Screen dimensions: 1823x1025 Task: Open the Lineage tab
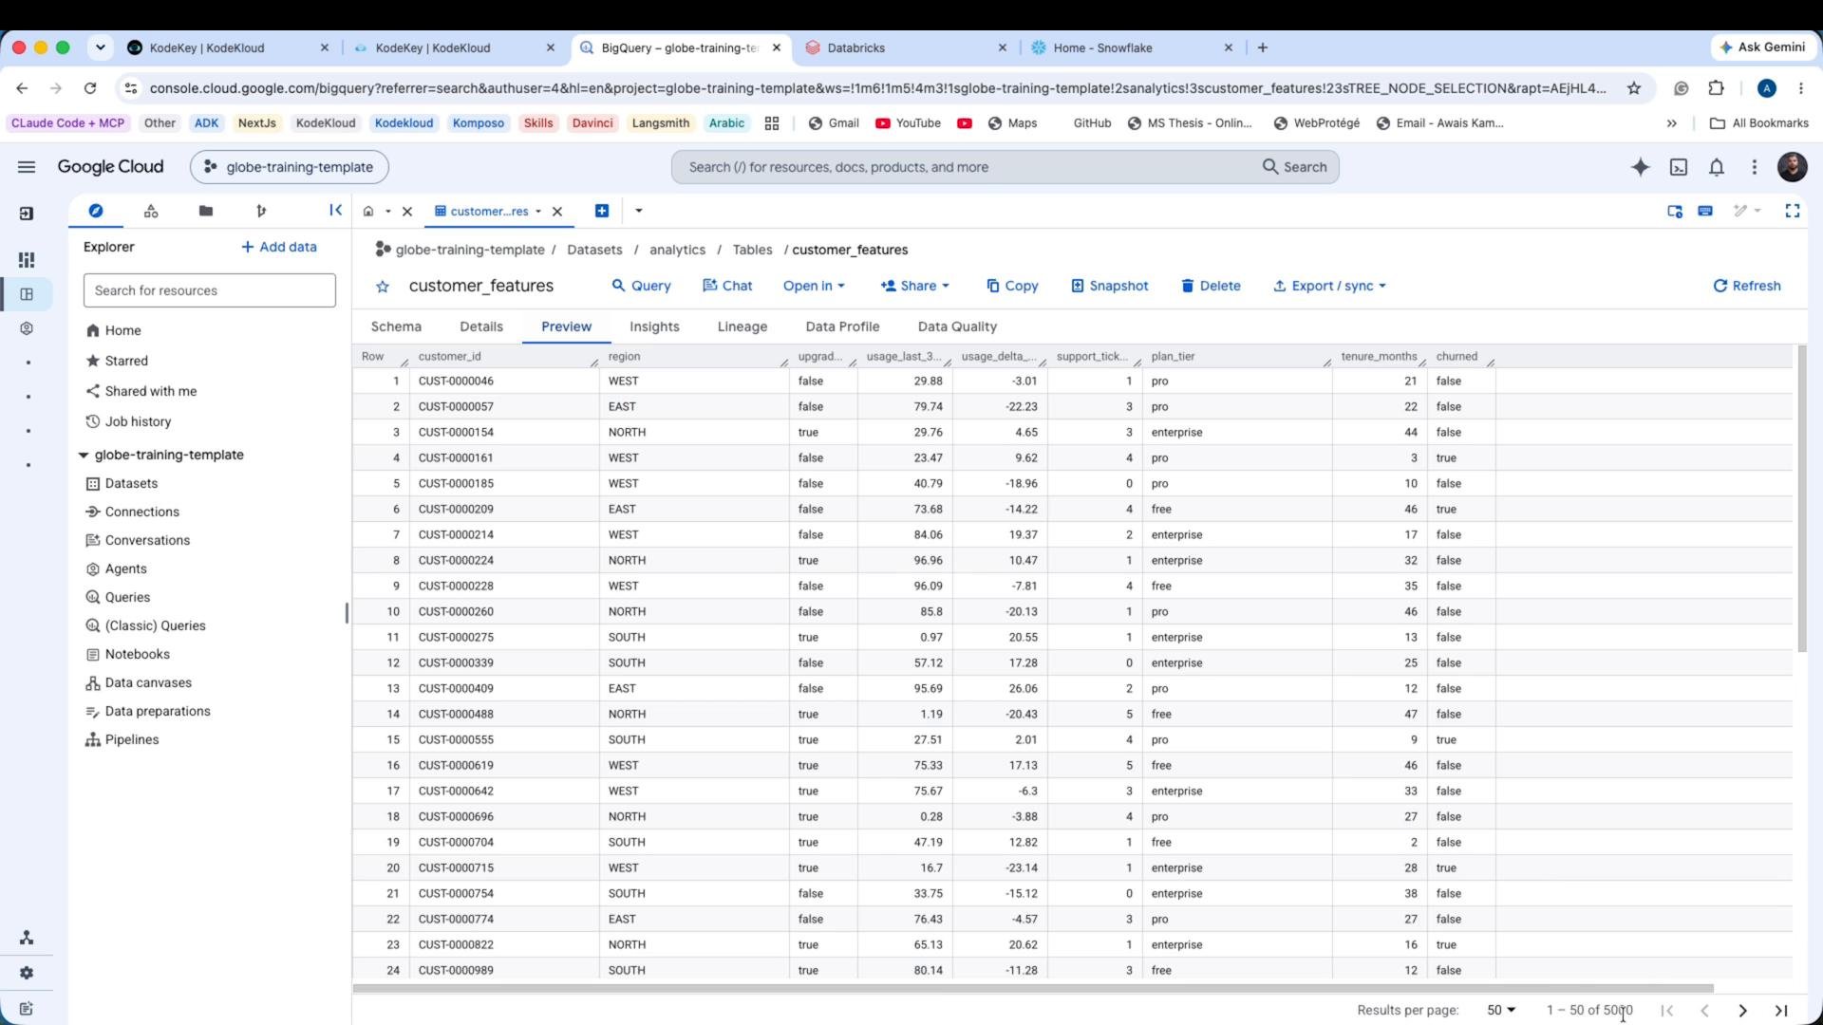pos(742,326)
